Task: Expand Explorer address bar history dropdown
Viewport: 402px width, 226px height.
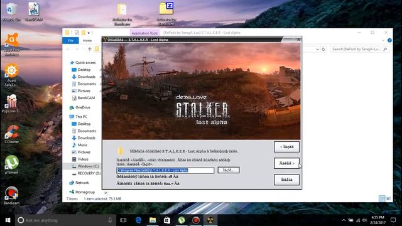Action: click(x=317, y=49)
